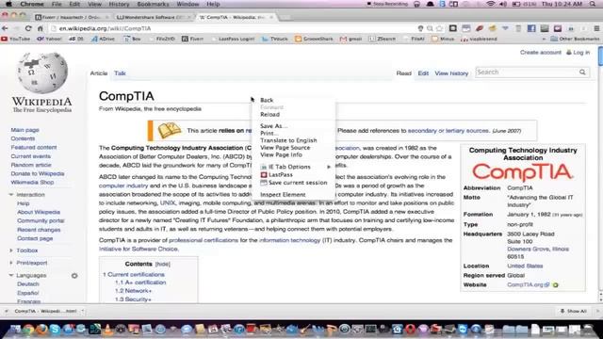Image resolution: width=603 pixels, height=339 pixels.
Task: Open the downloaded file's dropdown arrow
Action: point(83,311)
